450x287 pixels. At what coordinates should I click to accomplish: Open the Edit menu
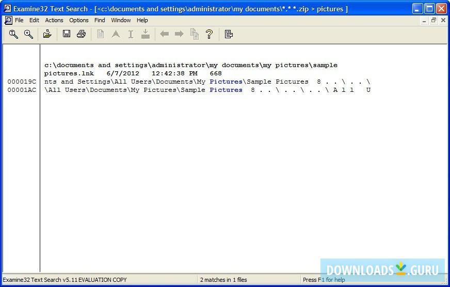coord(34,20)
